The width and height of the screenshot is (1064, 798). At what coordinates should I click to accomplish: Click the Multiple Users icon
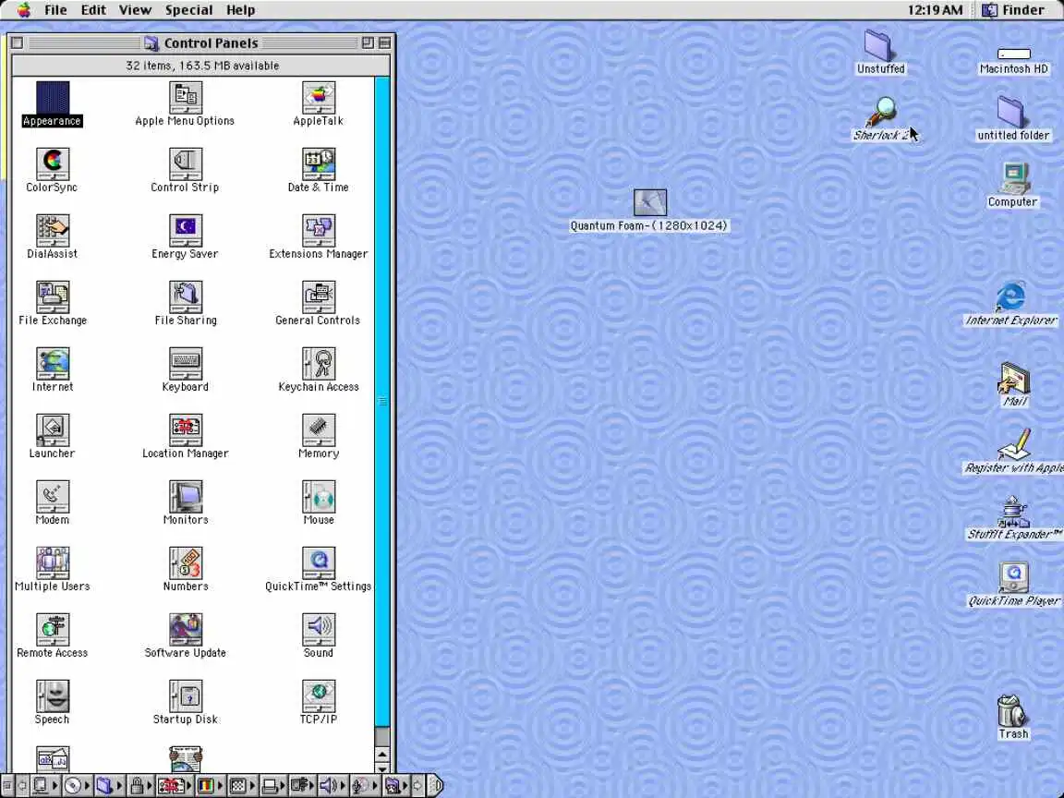coord(53,563)
